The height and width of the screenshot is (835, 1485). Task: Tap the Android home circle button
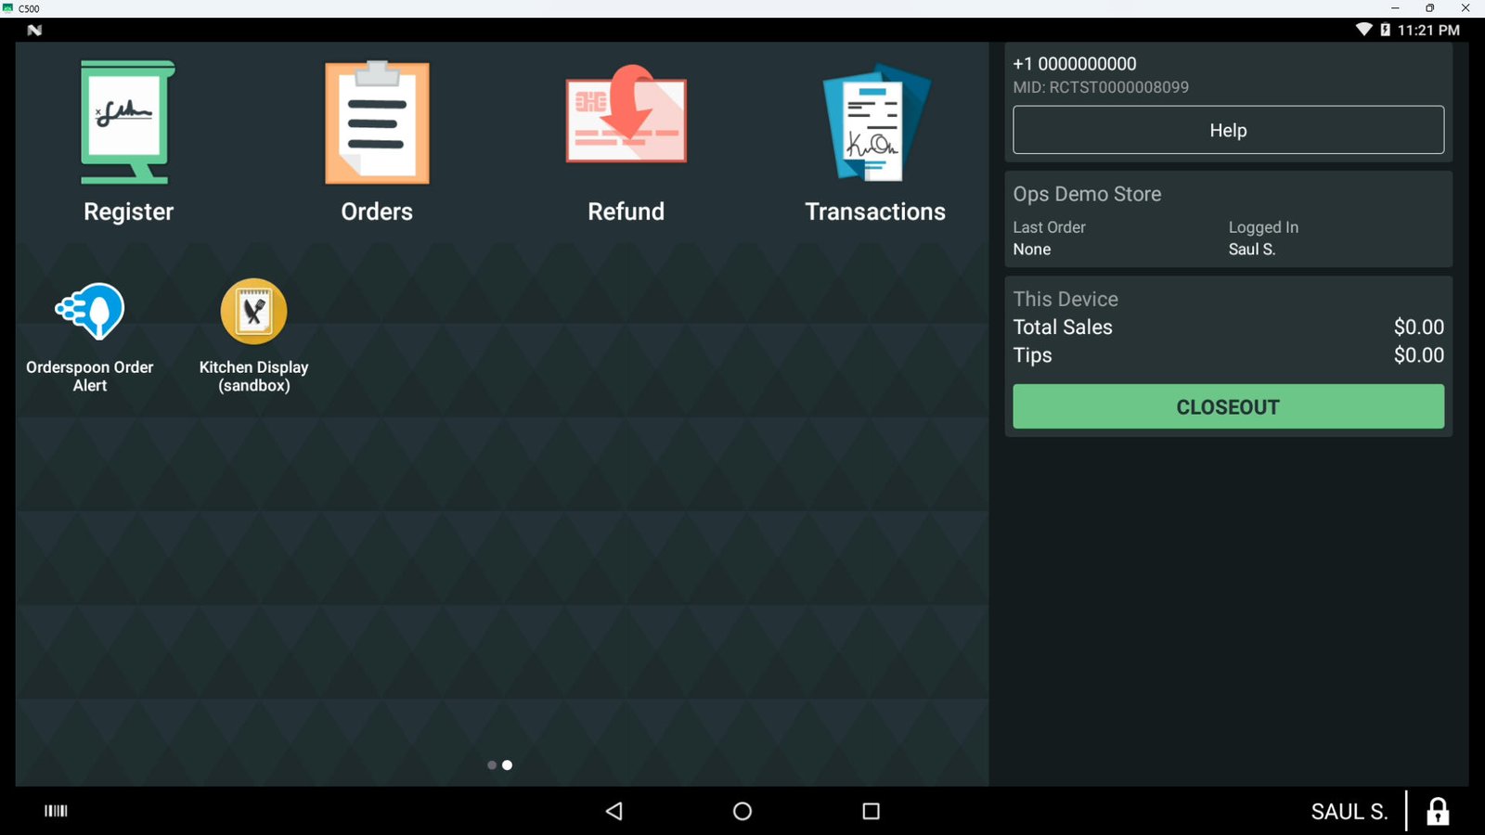[x=742, y=811]
